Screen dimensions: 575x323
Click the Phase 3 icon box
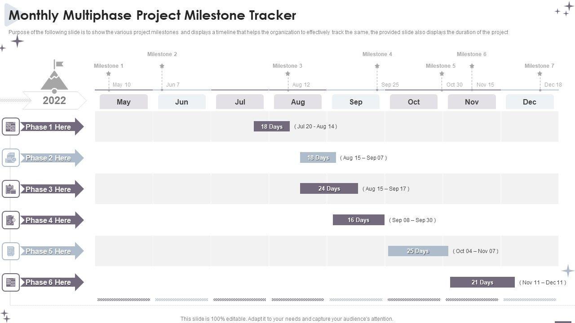coord(11,189)
